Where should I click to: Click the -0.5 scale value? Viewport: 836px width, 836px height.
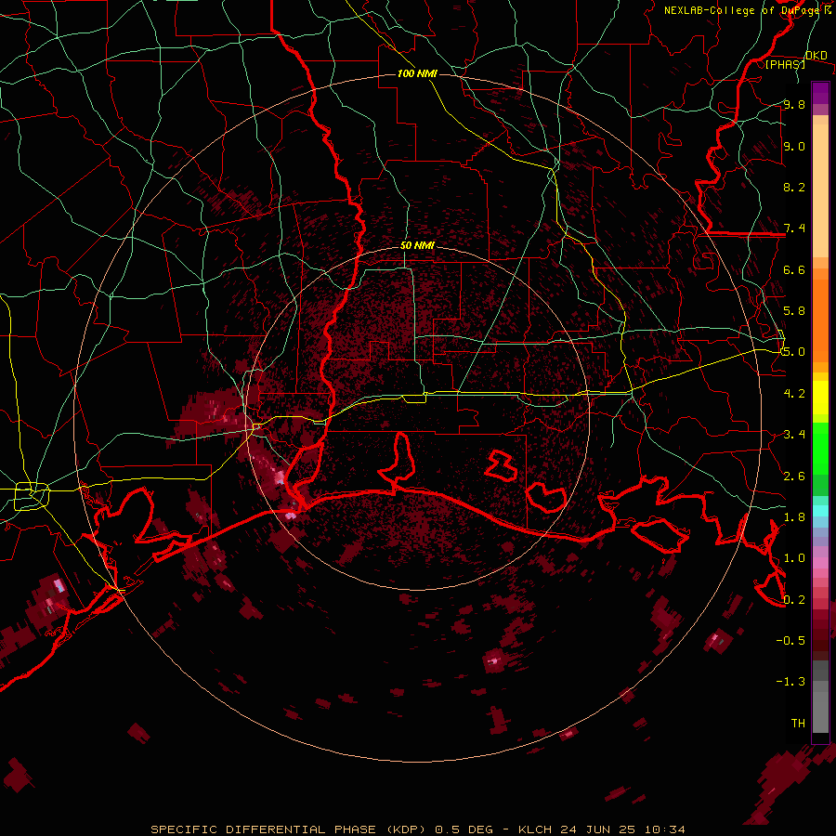tap(790, 641)
